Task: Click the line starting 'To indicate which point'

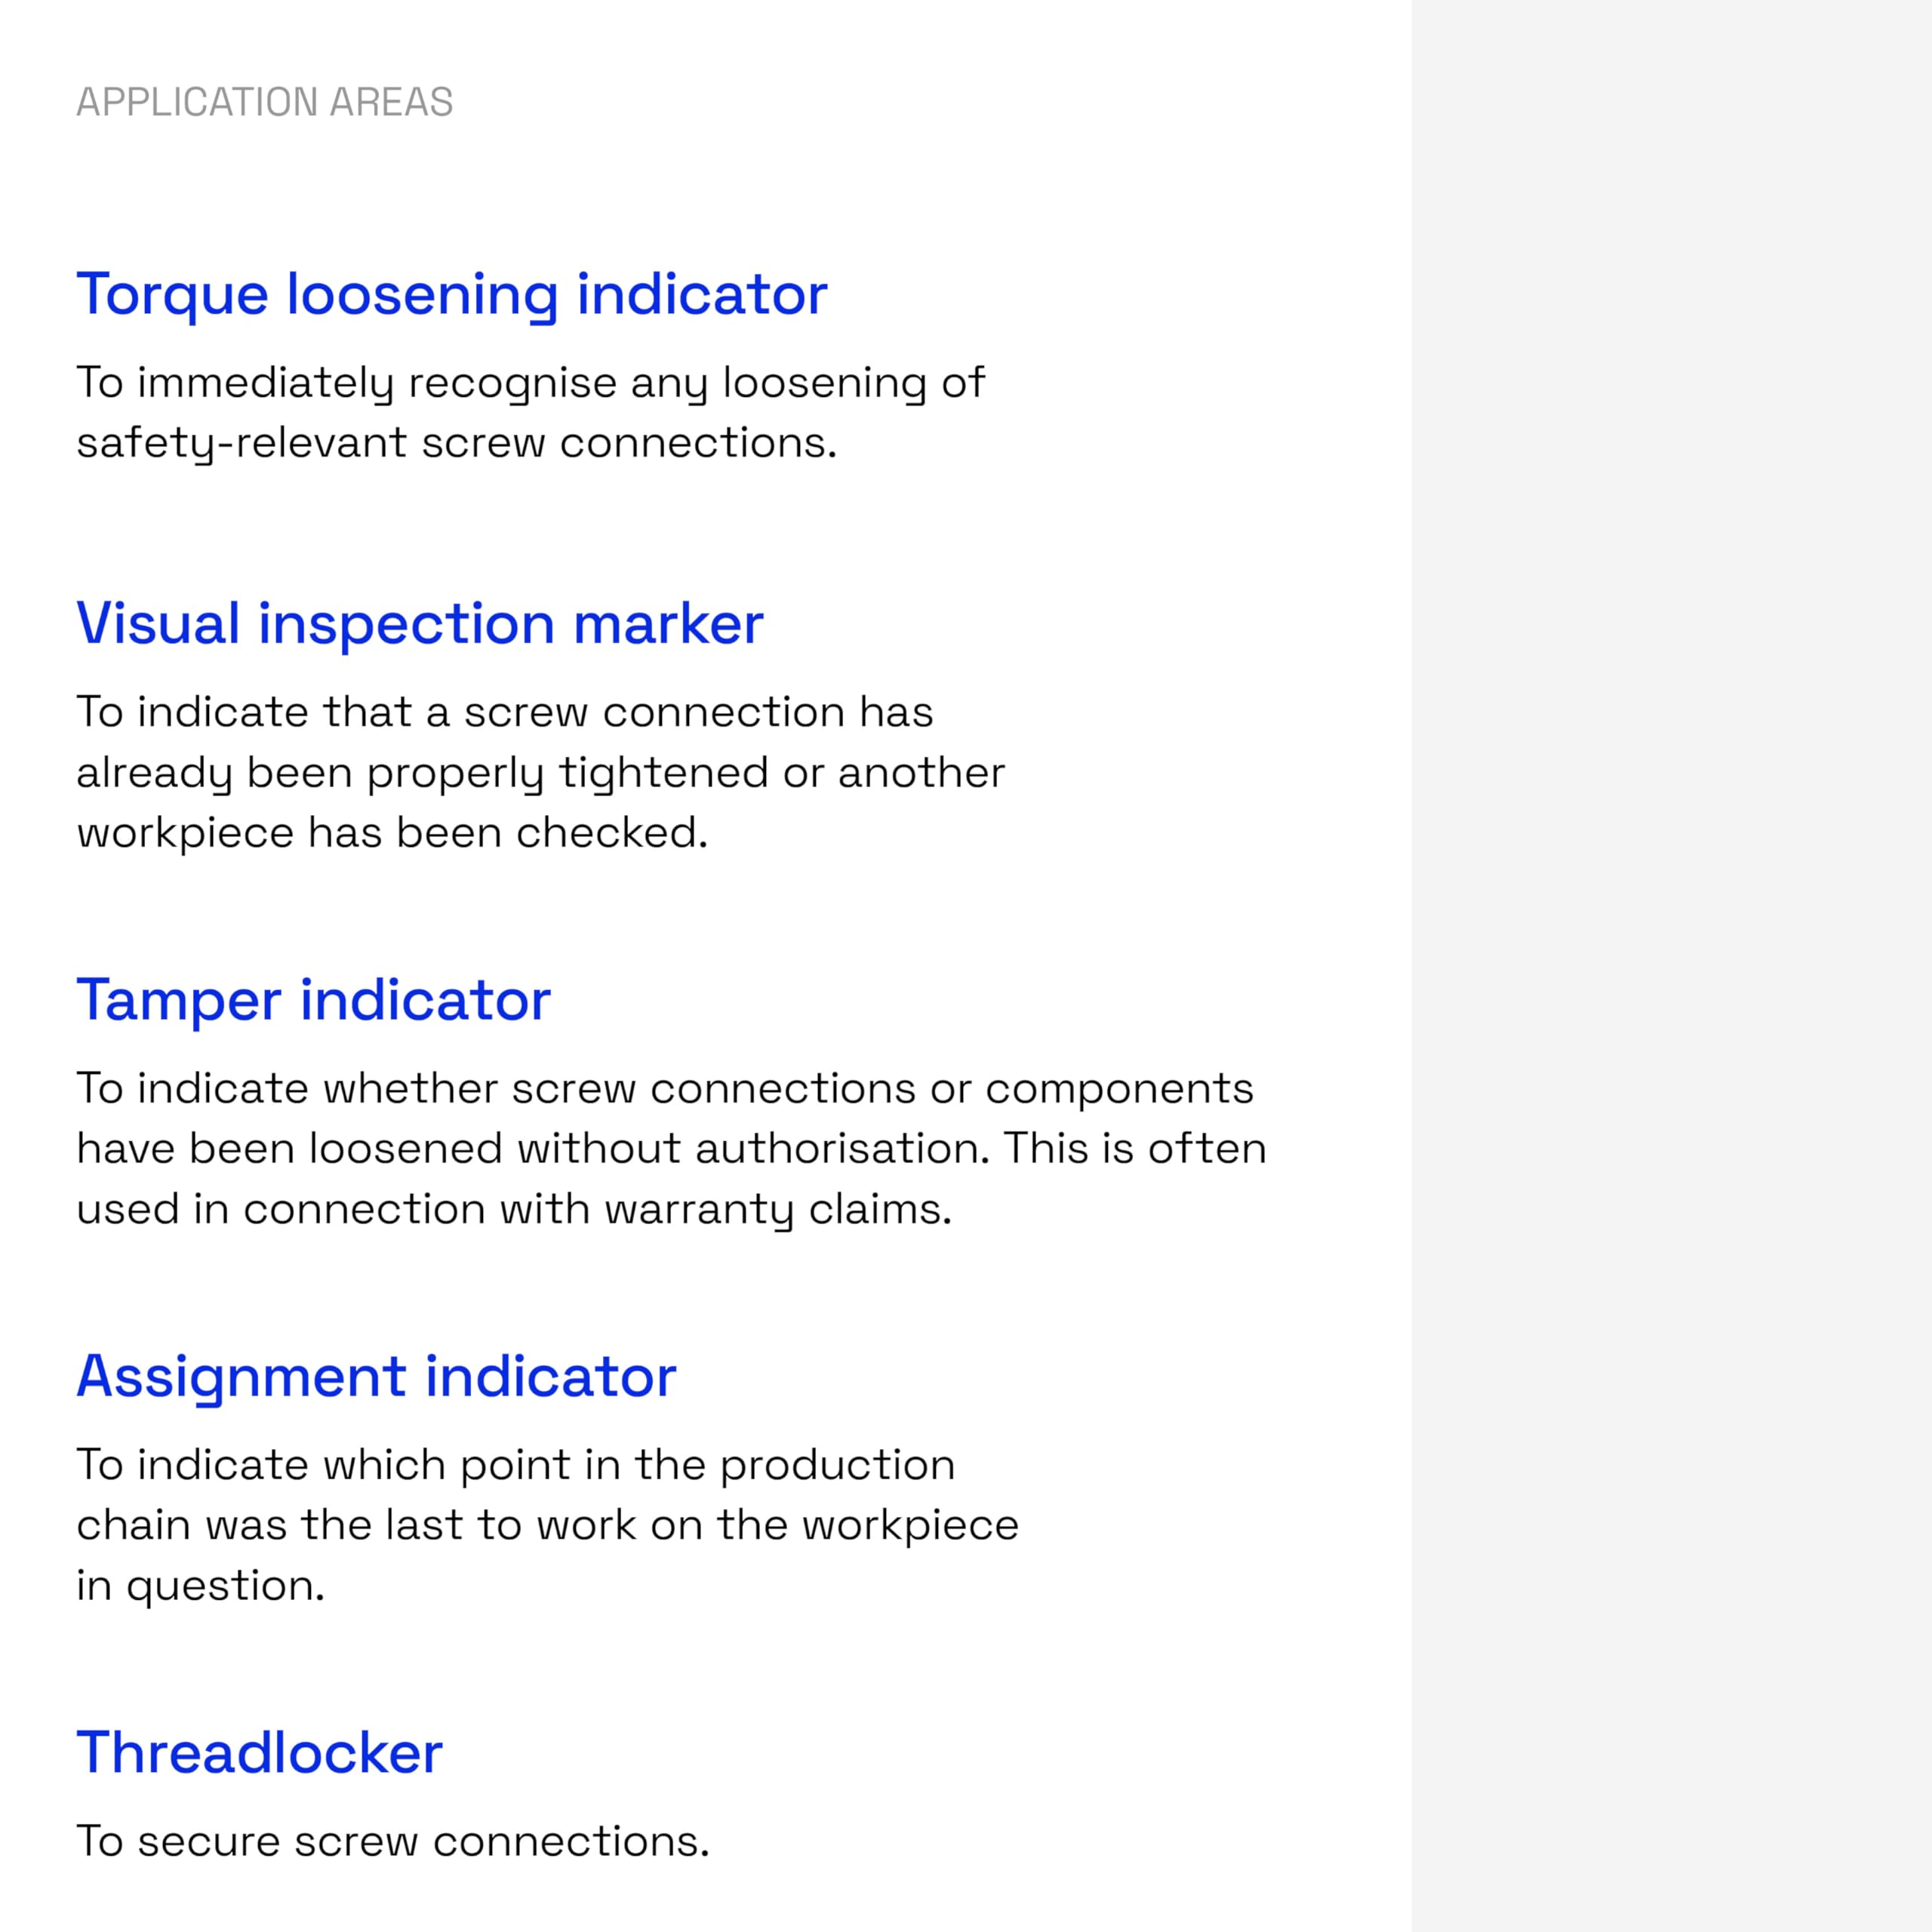Action: click(515, 1465)
